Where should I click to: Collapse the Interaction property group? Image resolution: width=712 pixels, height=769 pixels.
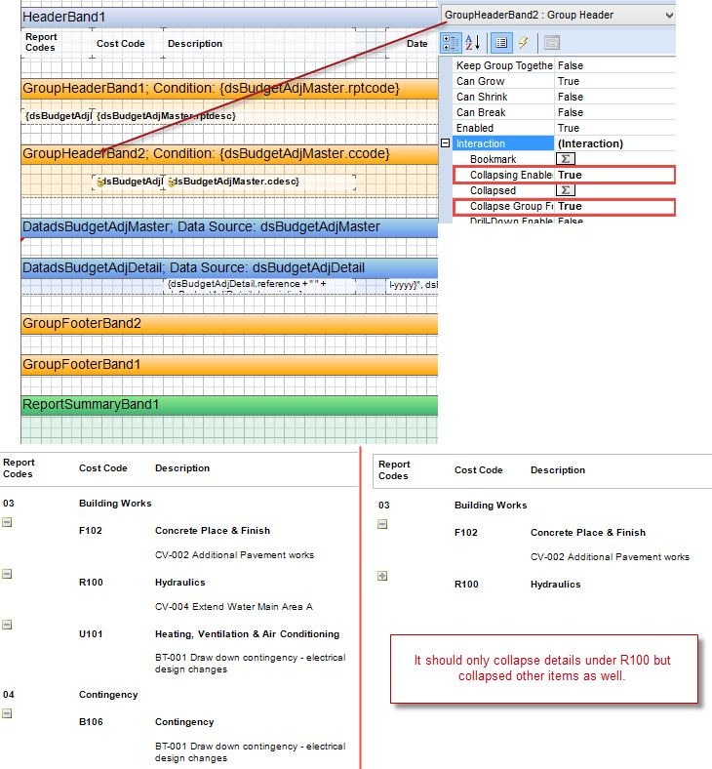(445, 143)
